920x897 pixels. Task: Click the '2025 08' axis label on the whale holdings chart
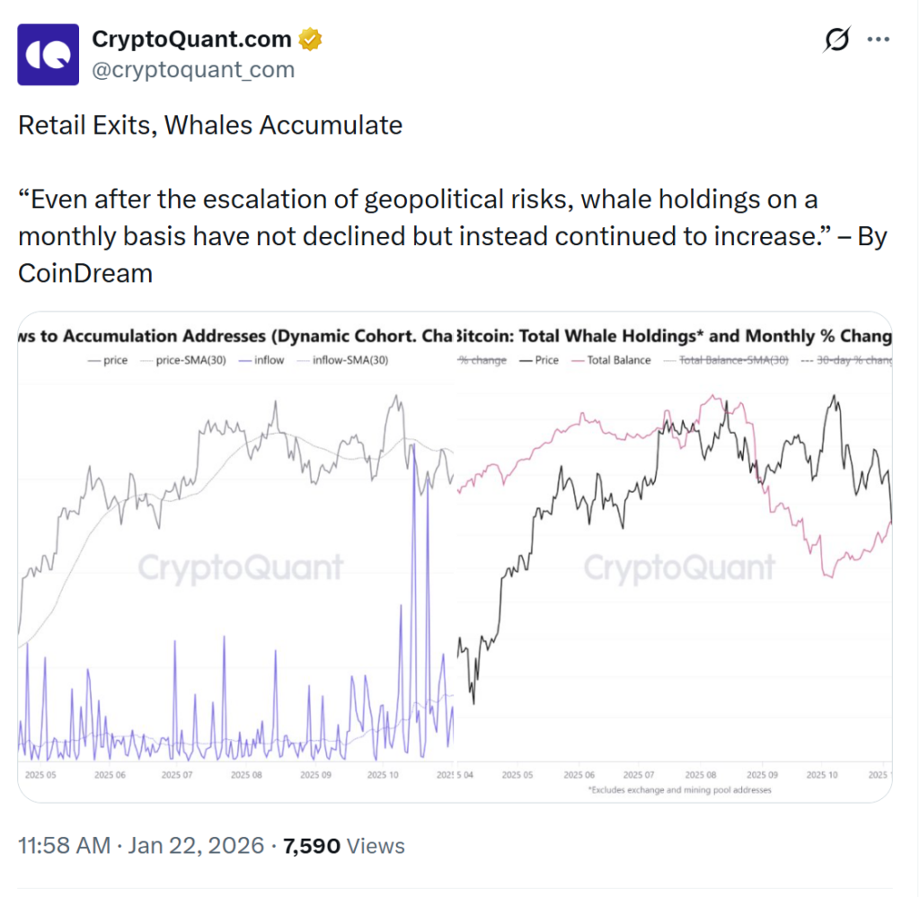click(700, 773)
